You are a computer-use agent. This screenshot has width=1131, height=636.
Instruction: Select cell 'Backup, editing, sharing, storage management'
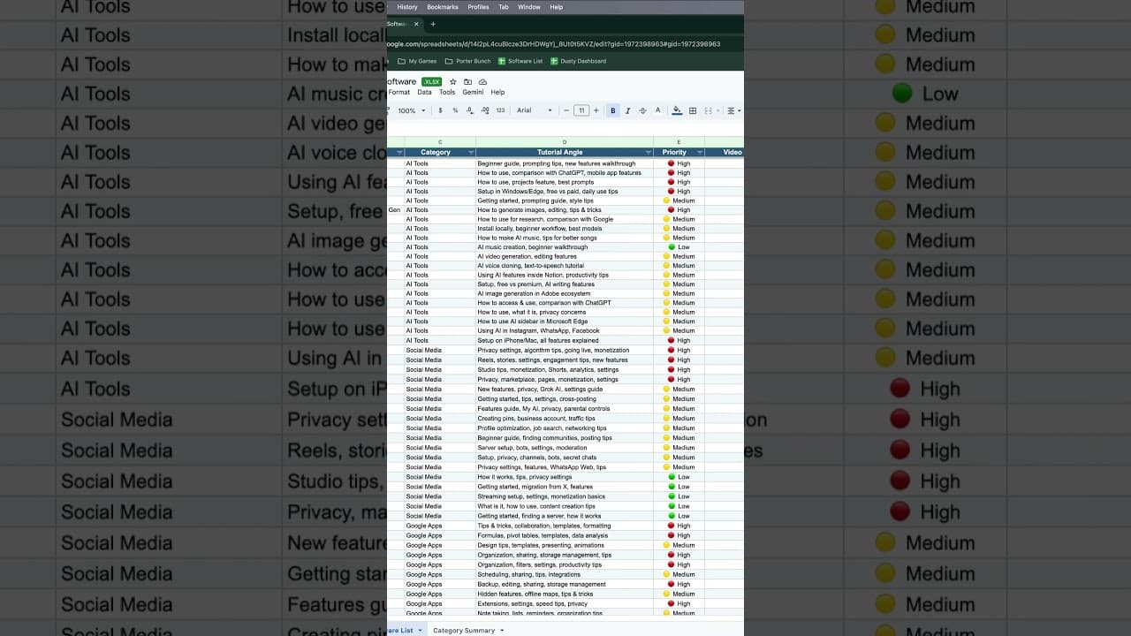click(x=565, y=584)
